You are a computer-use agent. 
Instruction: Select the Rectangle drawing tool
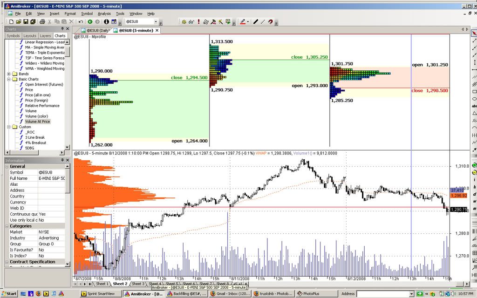coord(474,92)
